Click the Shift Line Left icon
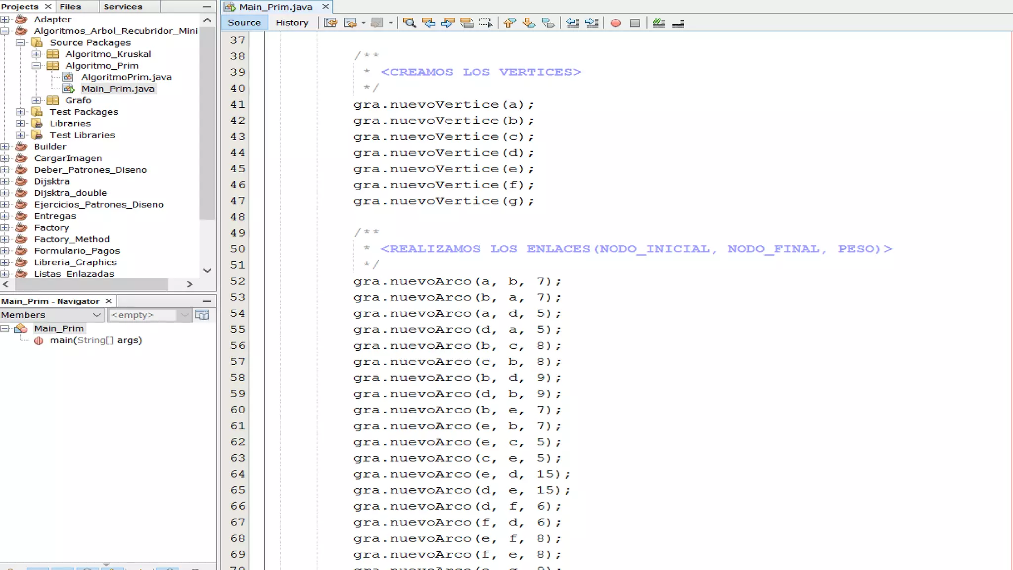The image size is (1013, 570). 572,23
